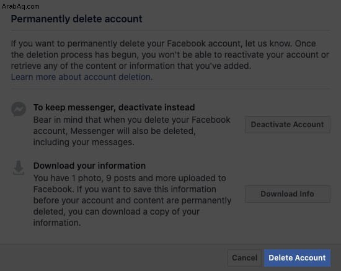Open the Learn more about account deletion link
This screenshot has width=341, height=271.
(x=82, y=77)
